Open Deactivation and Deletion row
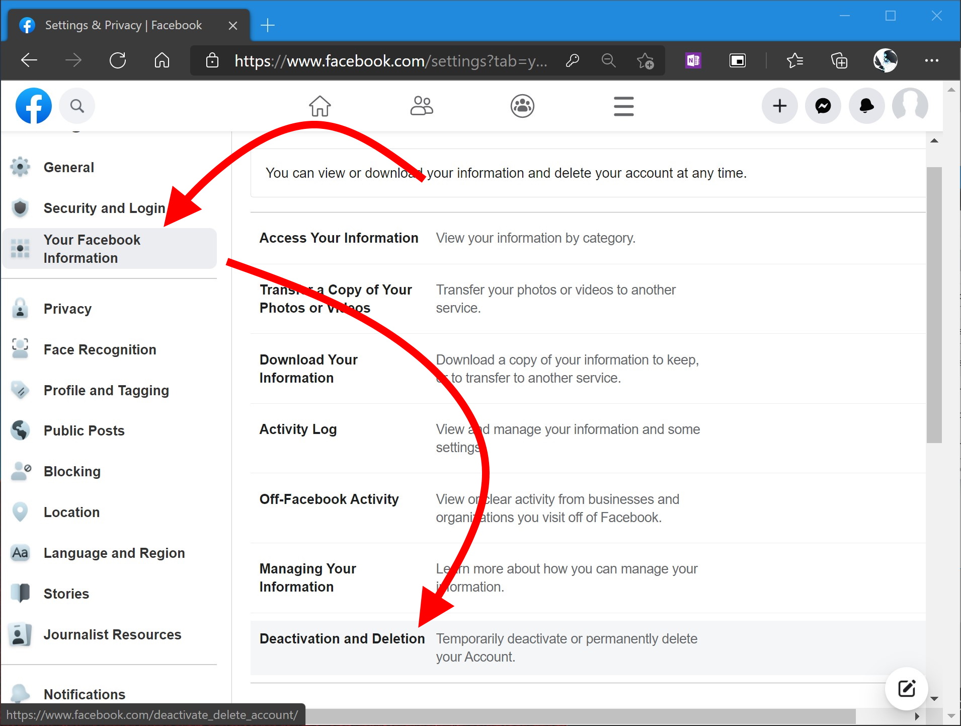Viewport: 961px width, 726px height. coord(588,647)
